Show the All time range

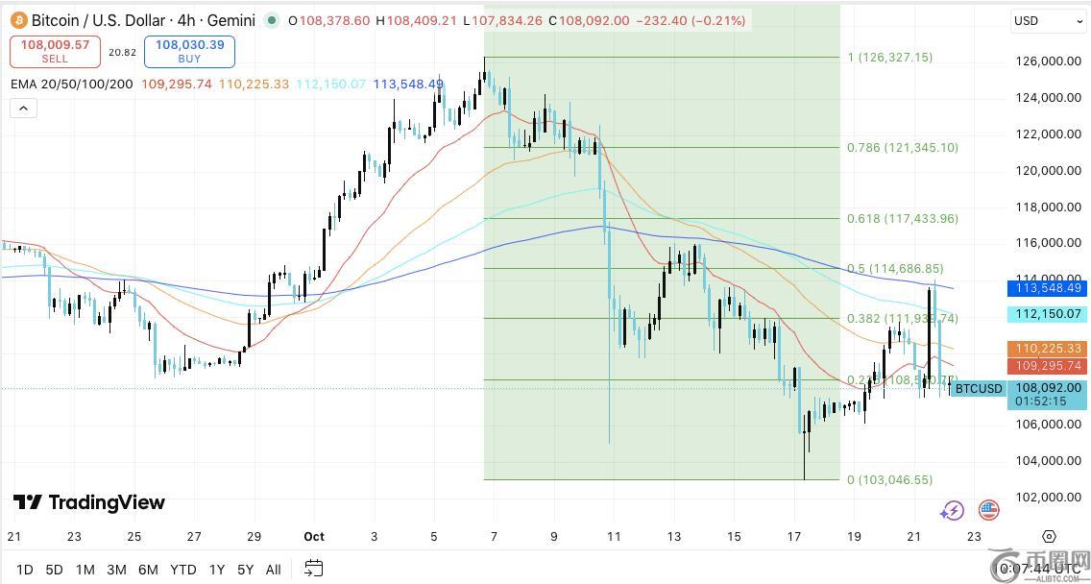point(273,570)
